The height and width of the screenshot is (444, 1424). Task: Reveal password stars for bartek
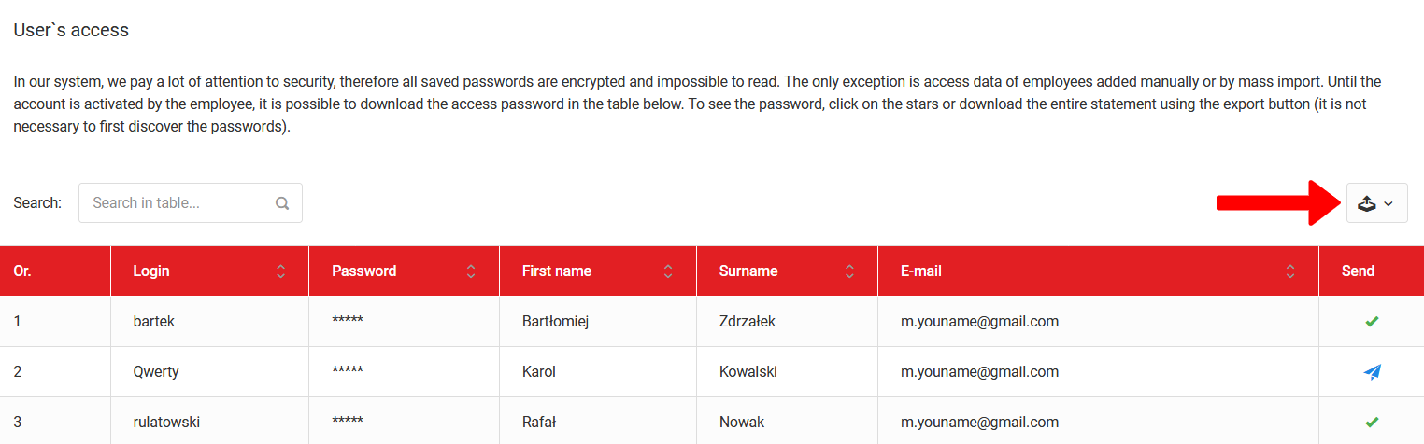(348, 323)
